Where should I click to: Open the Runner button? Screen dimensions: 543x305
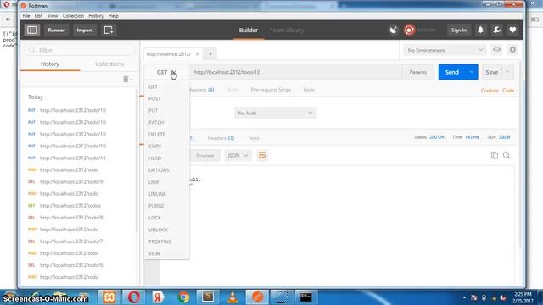tap(56, 30)
